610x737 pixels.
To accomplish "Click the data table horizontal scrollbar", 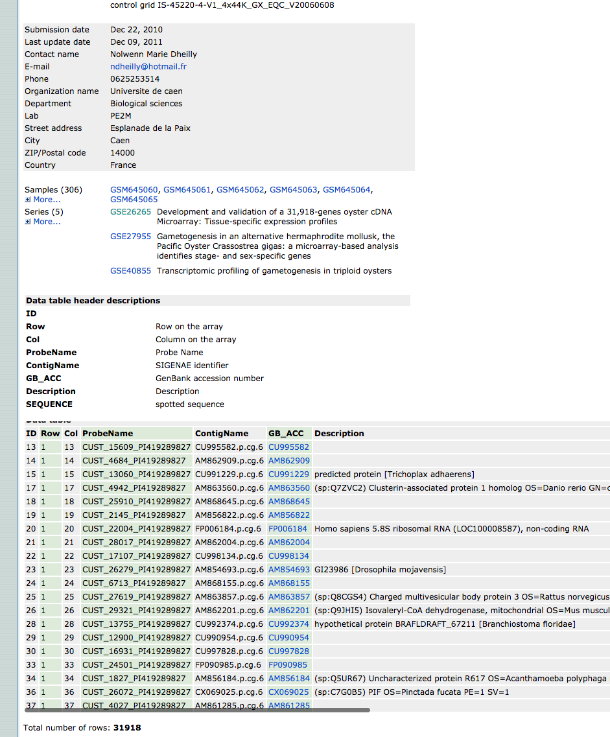I will point(197,710).
